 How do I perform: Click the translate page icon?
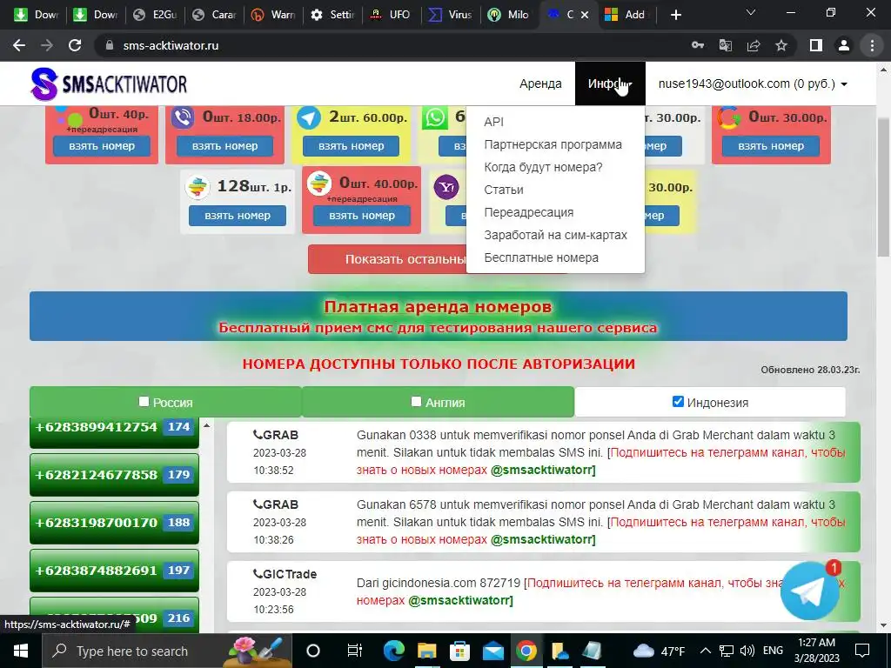click(x=726, y=45)
